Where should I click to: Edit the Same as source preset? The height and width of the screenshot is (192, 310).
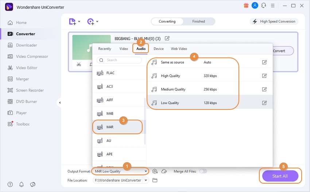tap(264, 62)
